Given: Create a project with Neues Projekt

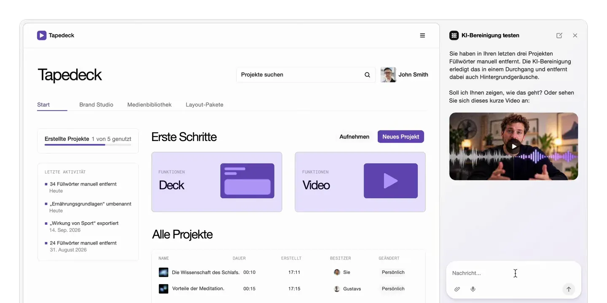Looking at the screenshot, I should pos(401,137).
